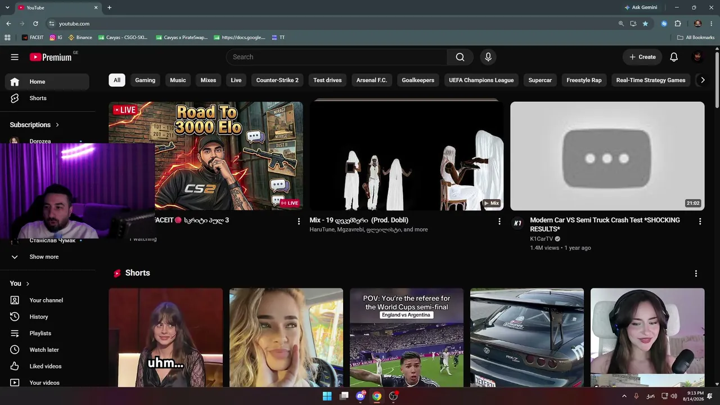The width and height of the screenshot is (720, 405).
Task: Open the All Bookmarks folder
Action: pyautogui.click(x=696, y=38)
